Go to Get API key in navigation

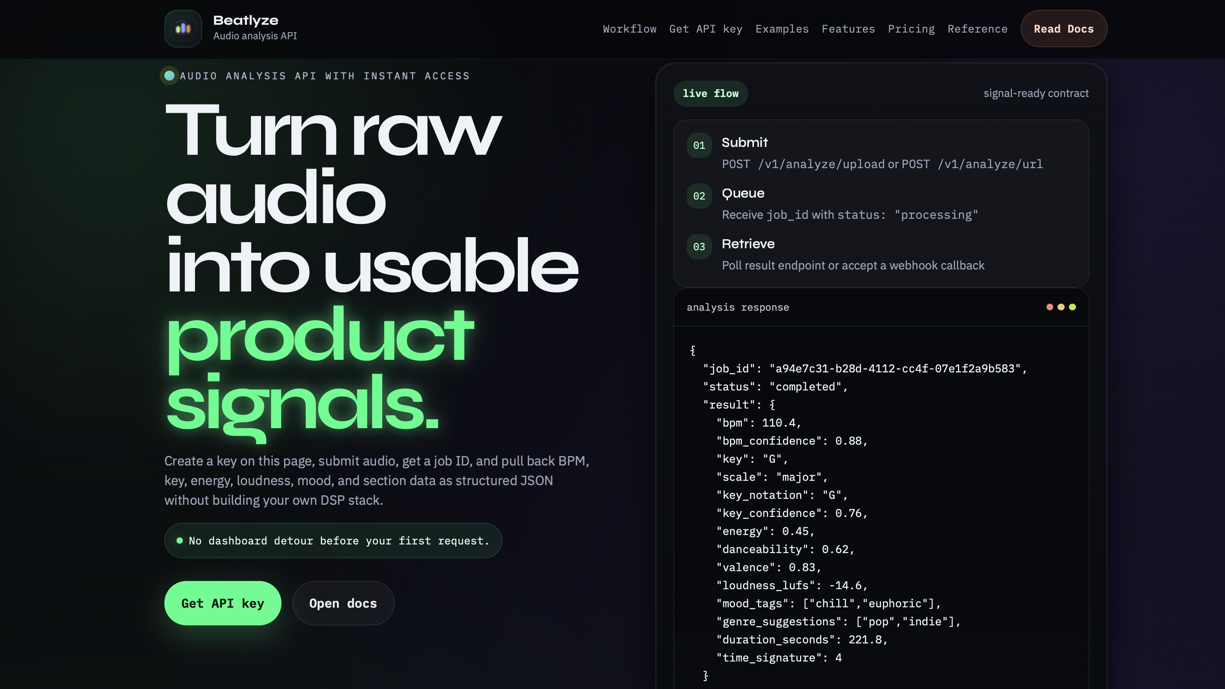(x=706, y=29)
